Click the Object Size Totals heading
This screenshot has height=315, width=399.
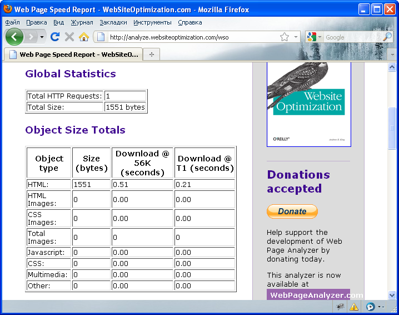pos(76,130)
